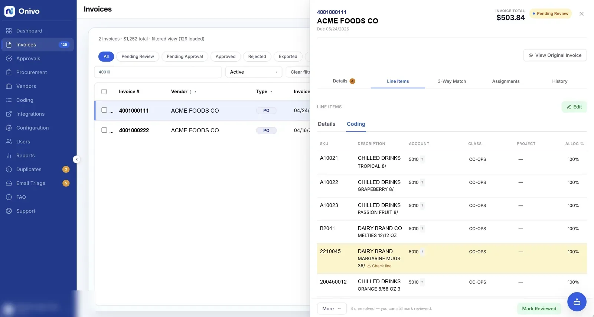Click Mark Reviewed button
Viewport: 594px width, 317px height.
(539, 308)
